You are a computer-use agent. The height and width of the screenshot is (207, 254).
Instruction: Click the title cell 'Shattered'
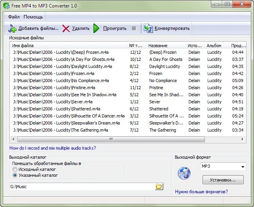click(x=159, y=109)
